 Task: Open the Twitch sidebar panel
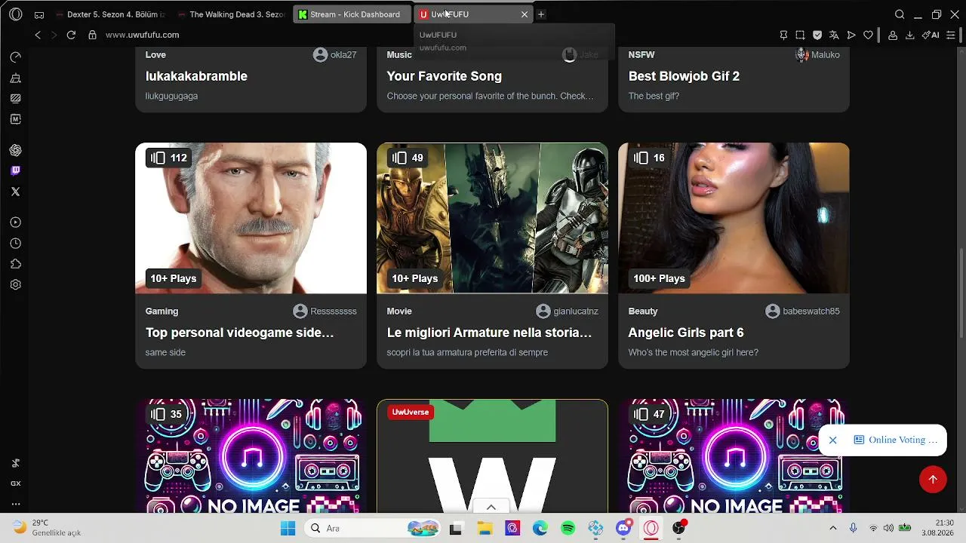point(16,170)
